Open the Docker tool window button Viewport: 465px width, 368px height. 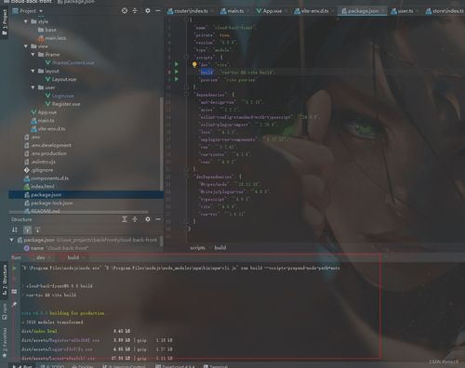click(82, 366)
